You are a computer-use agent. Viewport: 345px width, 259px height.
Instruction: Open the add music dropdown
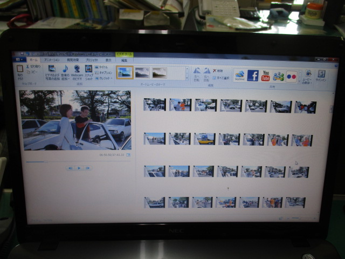point(65,78)
